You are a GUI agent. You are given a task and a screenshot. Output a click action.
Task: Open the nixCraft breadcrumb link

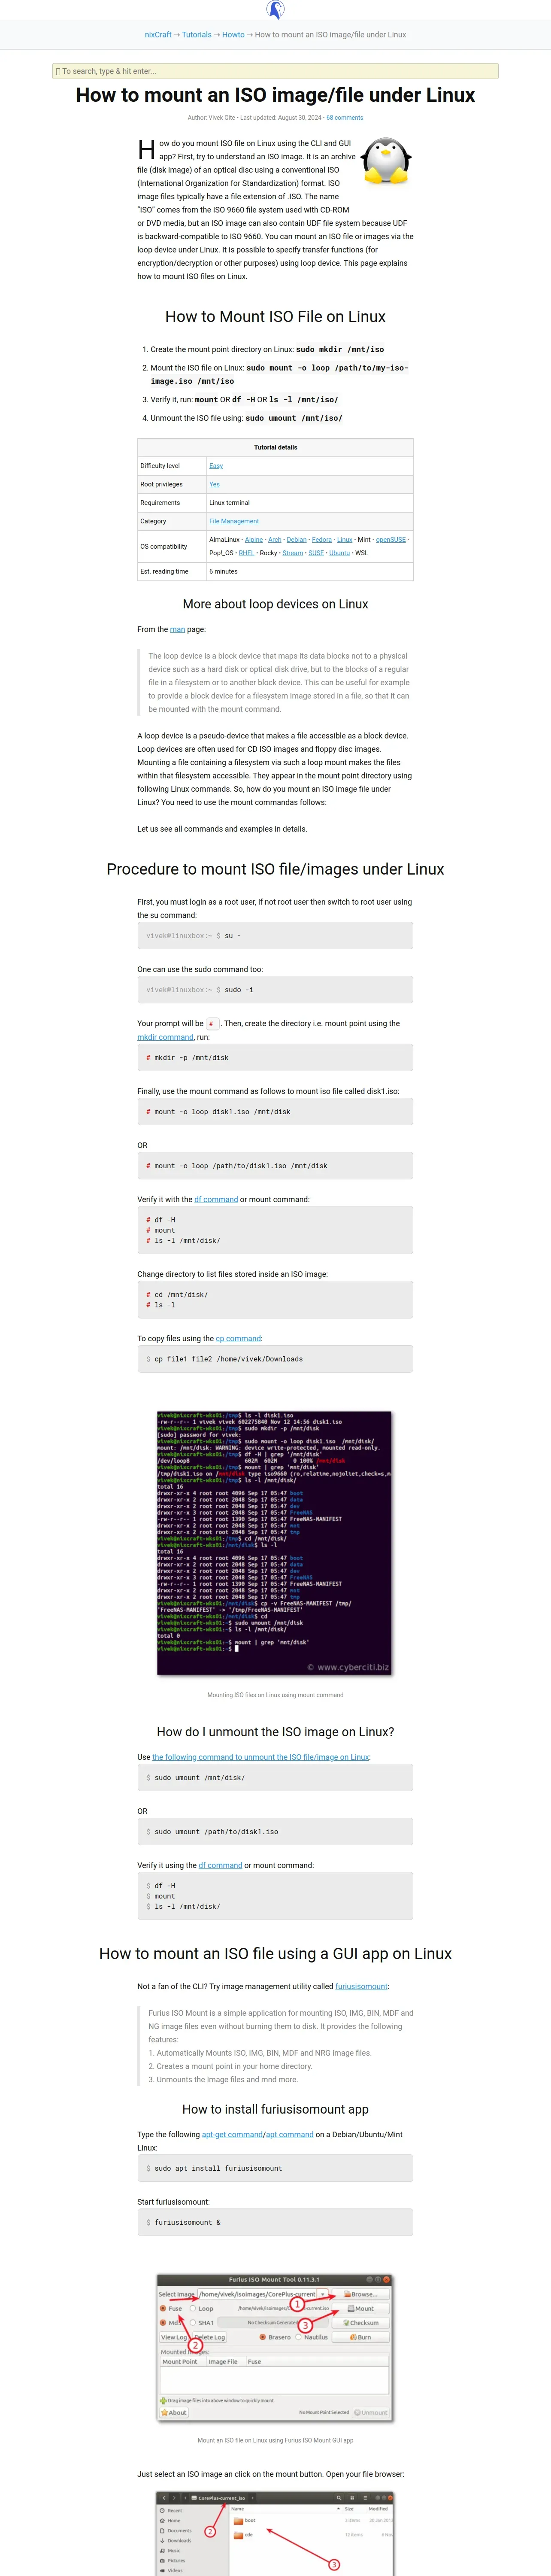(x=158, y=35)
